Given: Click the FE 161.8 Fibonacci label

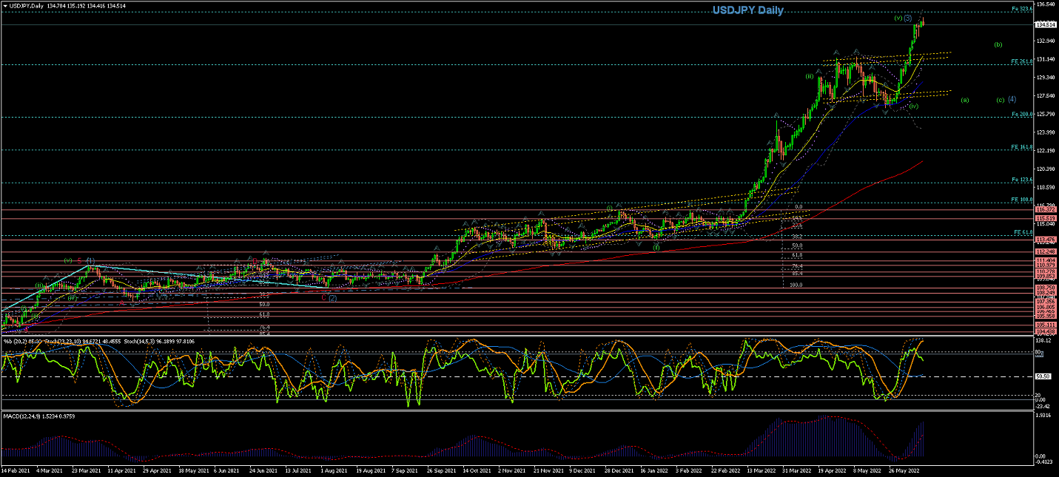Looking at the screenshot, I should coord(1022,147).
